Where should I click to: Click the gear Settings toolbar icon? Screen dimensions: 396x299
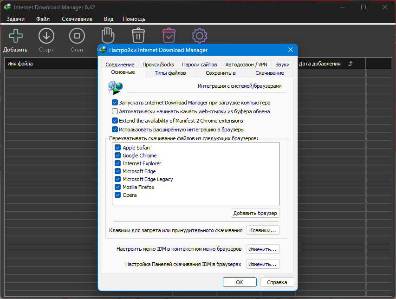tap(200, 36)
